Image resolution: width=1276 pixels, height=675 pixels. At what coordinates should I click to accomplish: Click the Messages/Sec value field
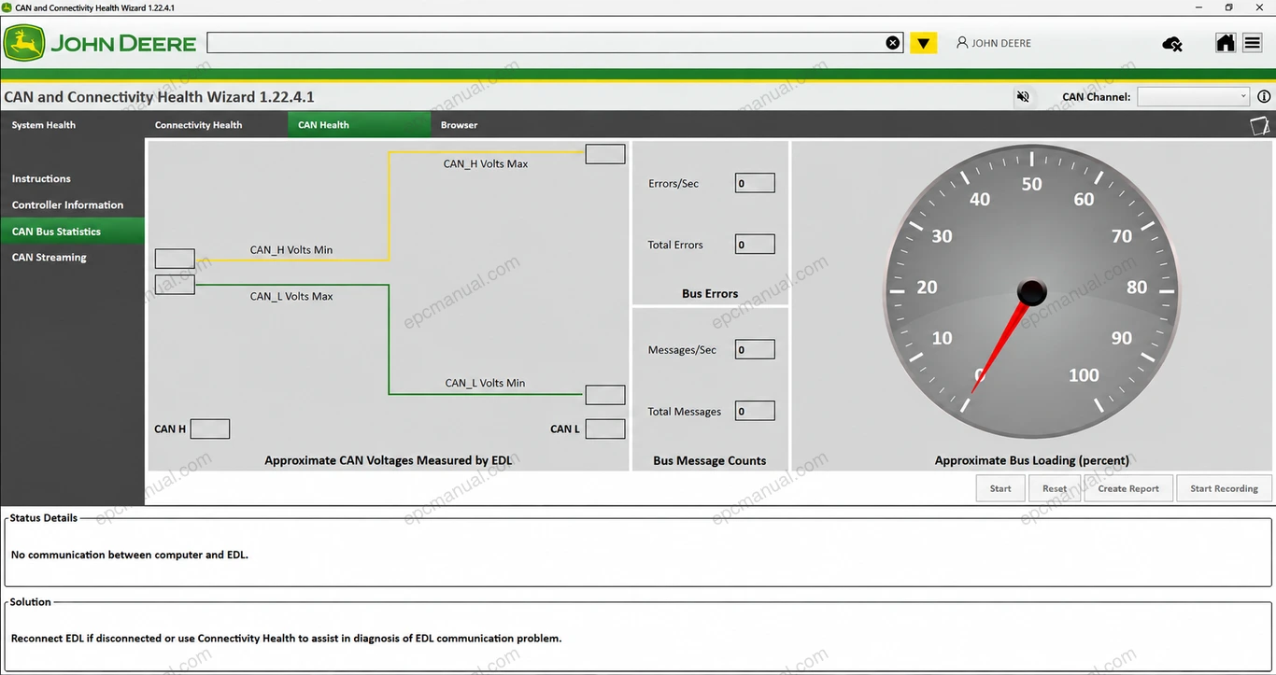[755, 350]
